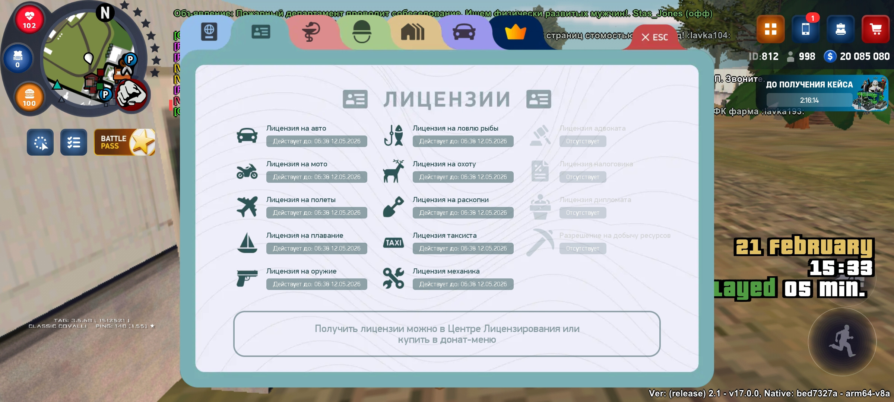Tap the fist weapon icon on minimap
This screenshot has width=894, height=402.
coord(131,94)
